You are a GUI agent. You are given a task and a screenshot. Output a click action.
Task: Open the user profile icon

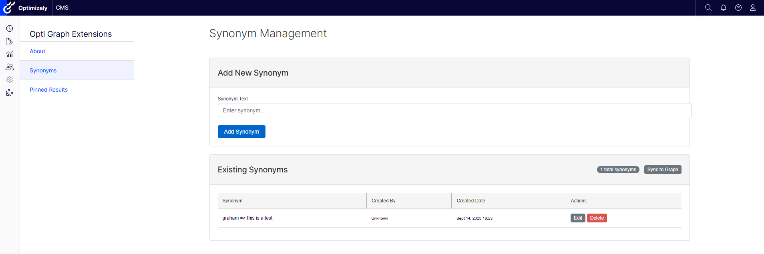pyautogui.click(x=752, y=8)
